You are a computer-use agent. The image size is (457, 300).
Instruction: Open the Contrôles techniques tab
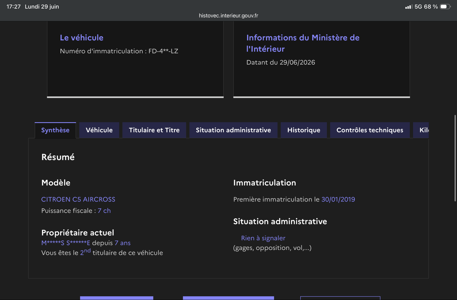click(x=370, y=130)
